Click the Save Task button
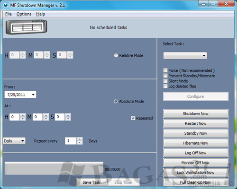 coord(91,182)
